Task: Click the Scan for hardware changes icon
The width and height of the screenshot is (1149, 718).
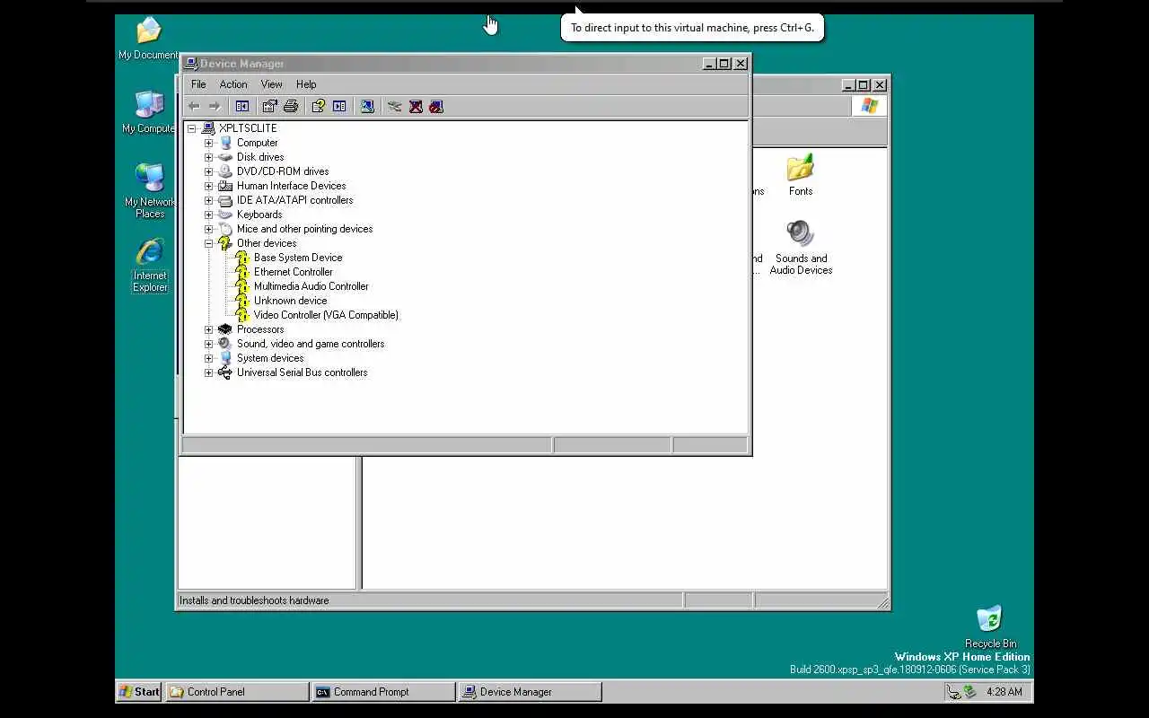Action: 367,106
